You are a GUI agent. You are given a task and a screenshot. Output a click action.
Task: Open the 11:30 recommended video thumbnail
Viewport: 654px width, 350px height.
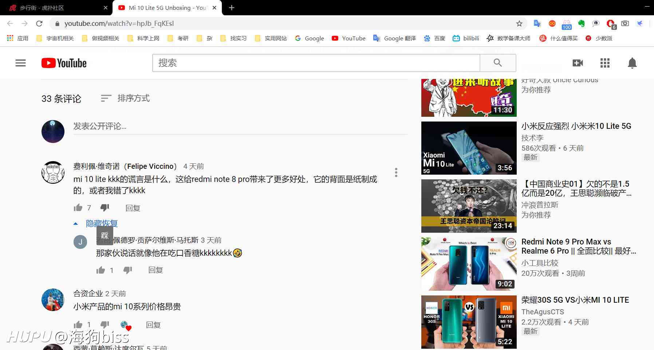coord(469,98)
